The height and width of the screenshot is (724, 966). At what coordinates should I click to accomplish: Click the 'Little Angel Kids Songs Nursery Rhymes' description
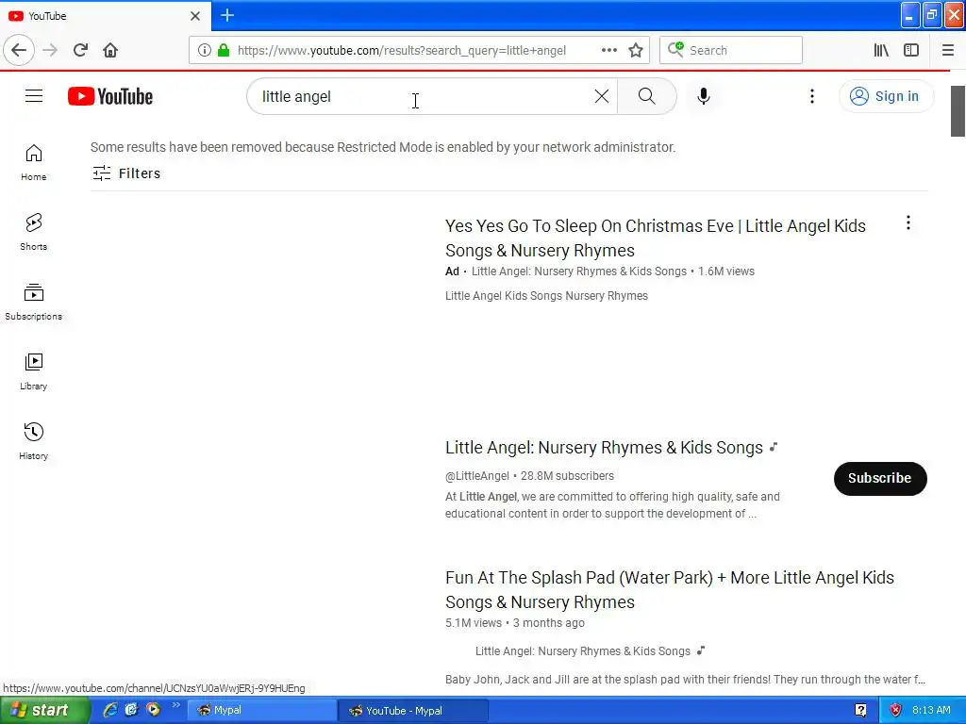[546, 296]
